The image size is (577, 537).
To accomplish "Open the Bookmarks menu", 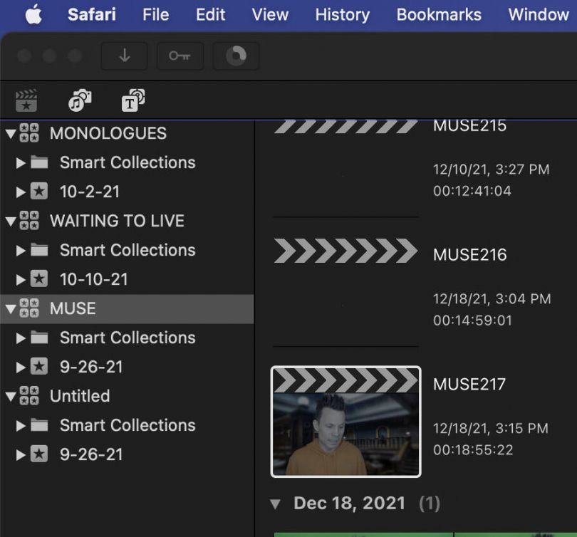I will coord(439,14).
